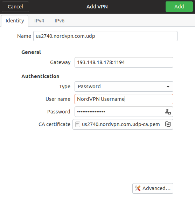Screen dimensions: 195x202
Task: Switch to the IPv6 tab
Action: (60, 21)
